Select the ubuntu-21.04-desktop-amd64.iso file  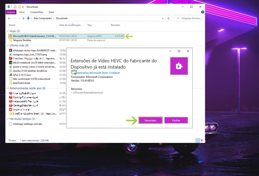(x=30, y=71)
